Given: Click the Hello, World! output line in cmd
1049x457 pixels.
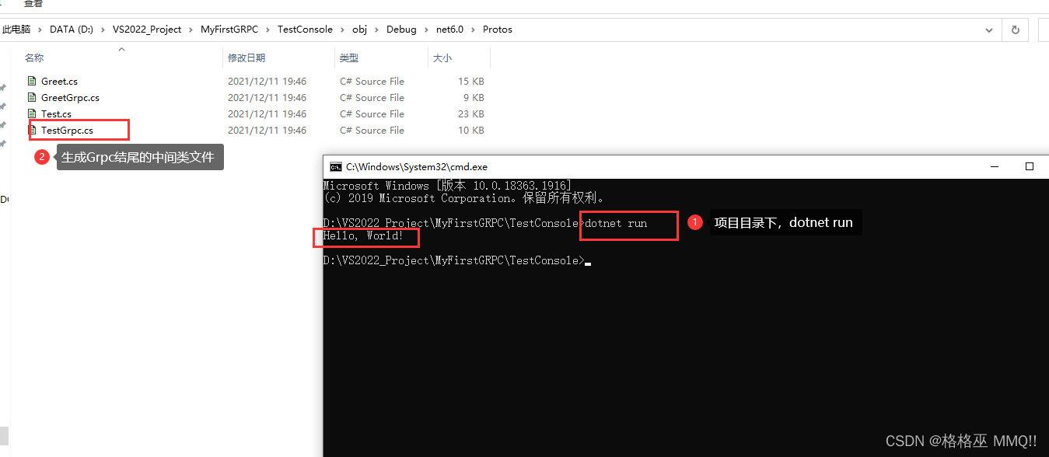Looking at the screenshot, I should pos(364,235).
